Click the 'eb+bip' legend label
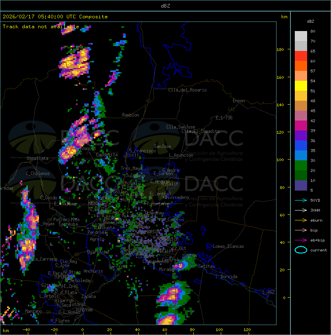 pos(317,240)
